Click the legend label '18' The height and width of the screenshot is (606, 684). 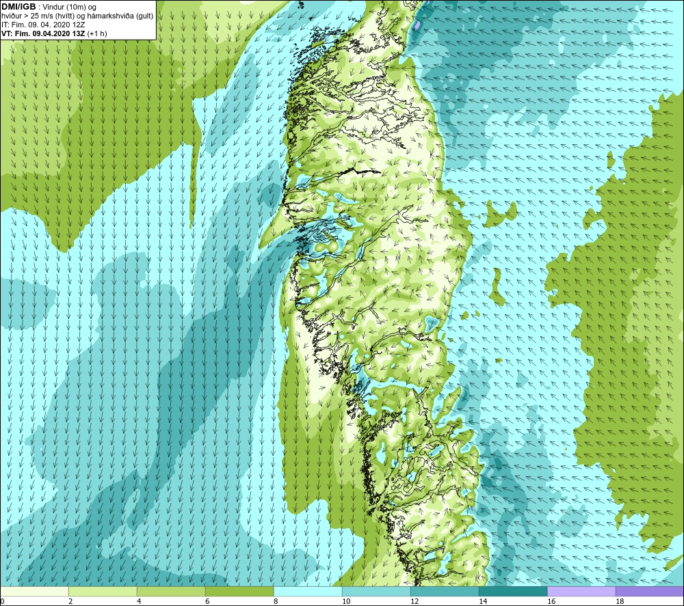(620, 601)
